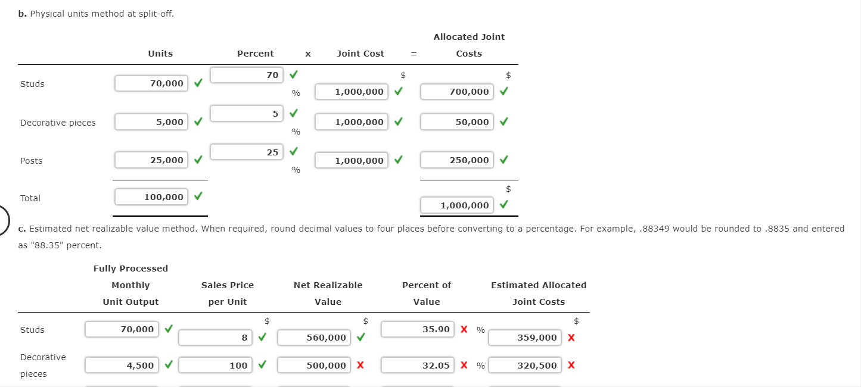Click the Joint Cost field showing 1,000,000 for Posts
Viewport: 861px width, 387px height.
pos(351,160)
